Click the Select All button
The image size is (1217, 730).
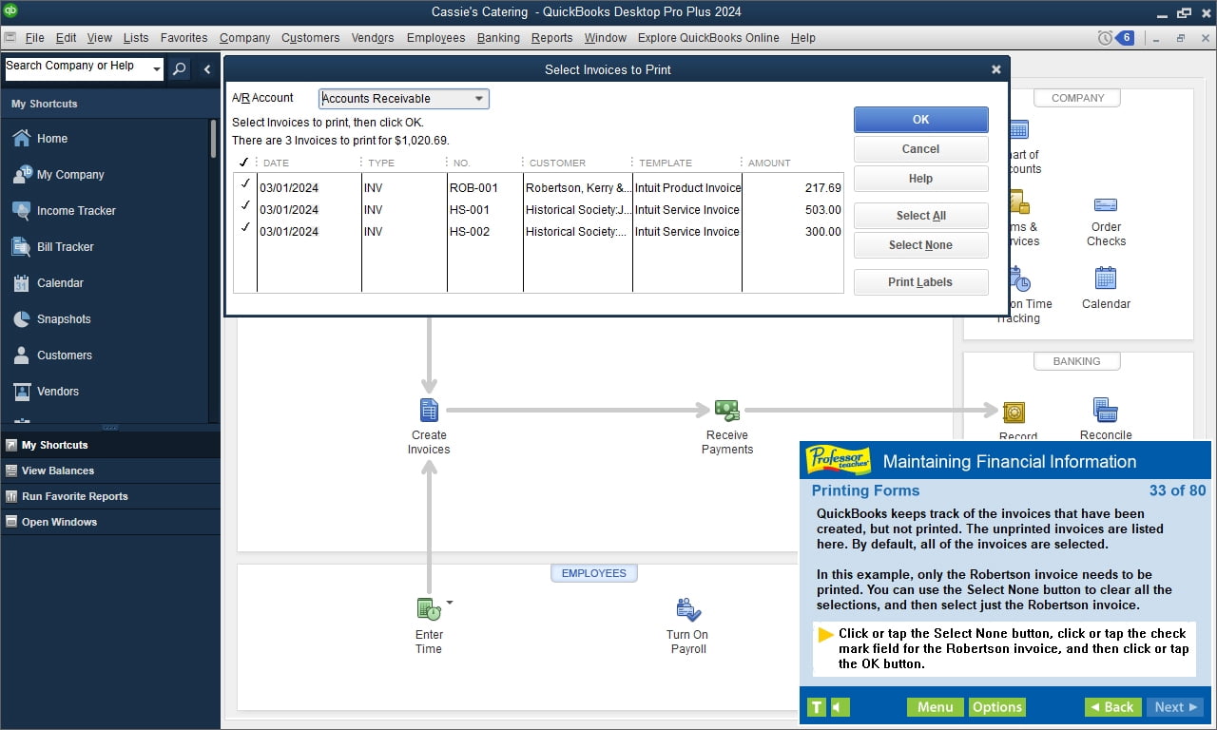(920, 216)
